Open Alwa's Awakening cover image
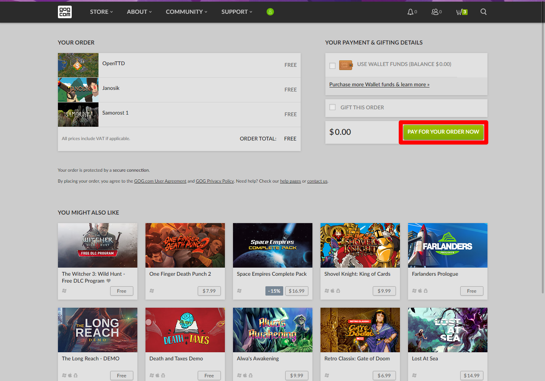This screenshot has height=381, width=545. 273,330
